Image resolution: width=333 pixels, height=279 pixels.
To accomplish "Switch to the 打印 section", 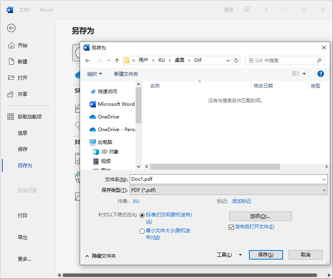I will [23, 216].
